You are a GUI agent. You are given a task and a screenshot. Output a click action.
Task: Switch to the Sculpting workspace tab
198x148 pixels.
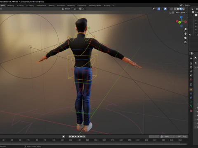[20, 5]
